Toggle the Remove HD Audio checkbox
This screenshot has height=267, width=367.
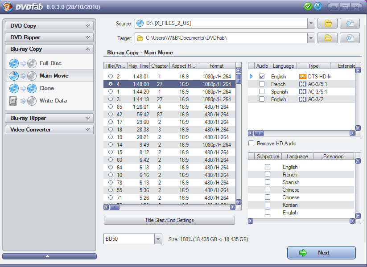252,144
